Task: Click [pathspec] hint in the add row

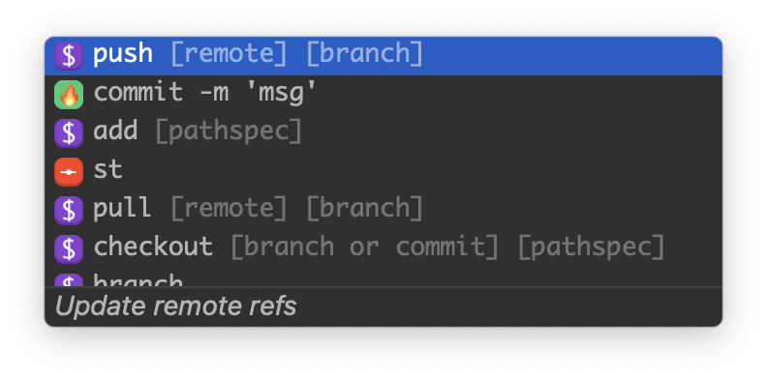Action: (x=229, y=131)
